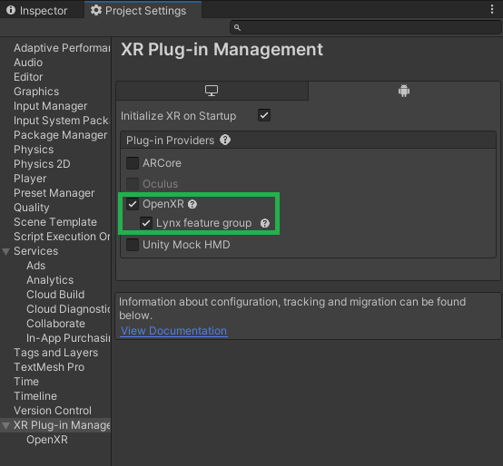Collapse the Services tree section
This screenshot has height=466, width=503.
(5, 251)
